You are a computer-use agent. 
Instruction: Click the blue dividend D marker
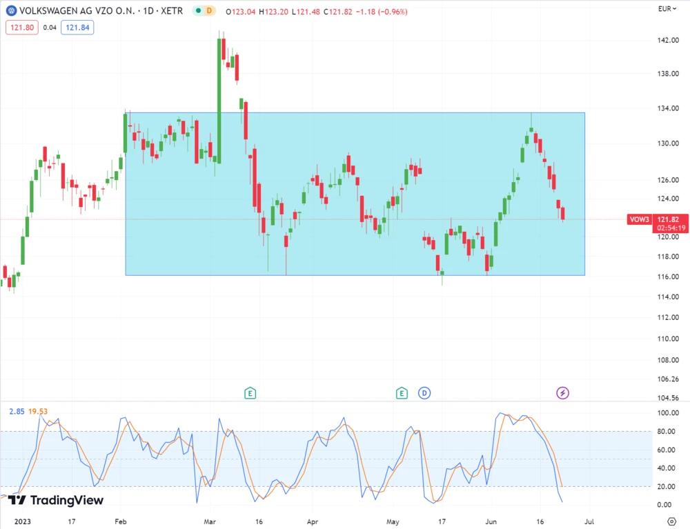[x=424, y=393]
